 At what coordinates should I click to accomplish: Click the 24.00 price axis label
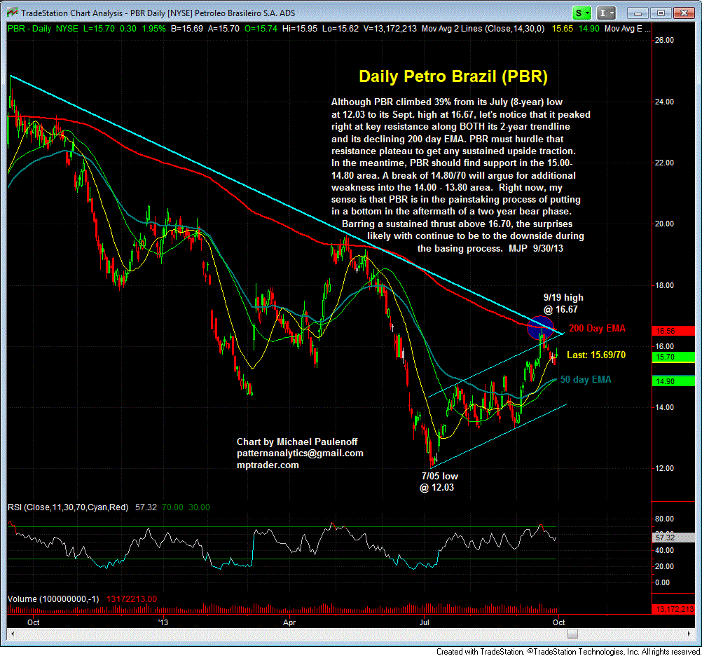tap(664, 102)
